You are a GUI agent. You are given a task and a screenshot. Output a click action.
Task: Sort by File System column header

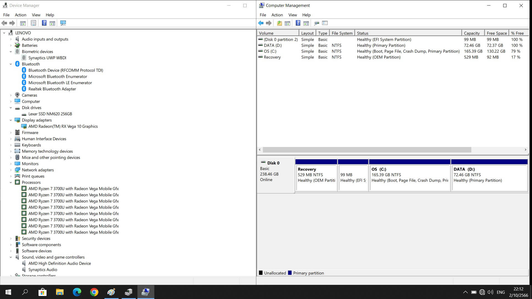(342, 33)
